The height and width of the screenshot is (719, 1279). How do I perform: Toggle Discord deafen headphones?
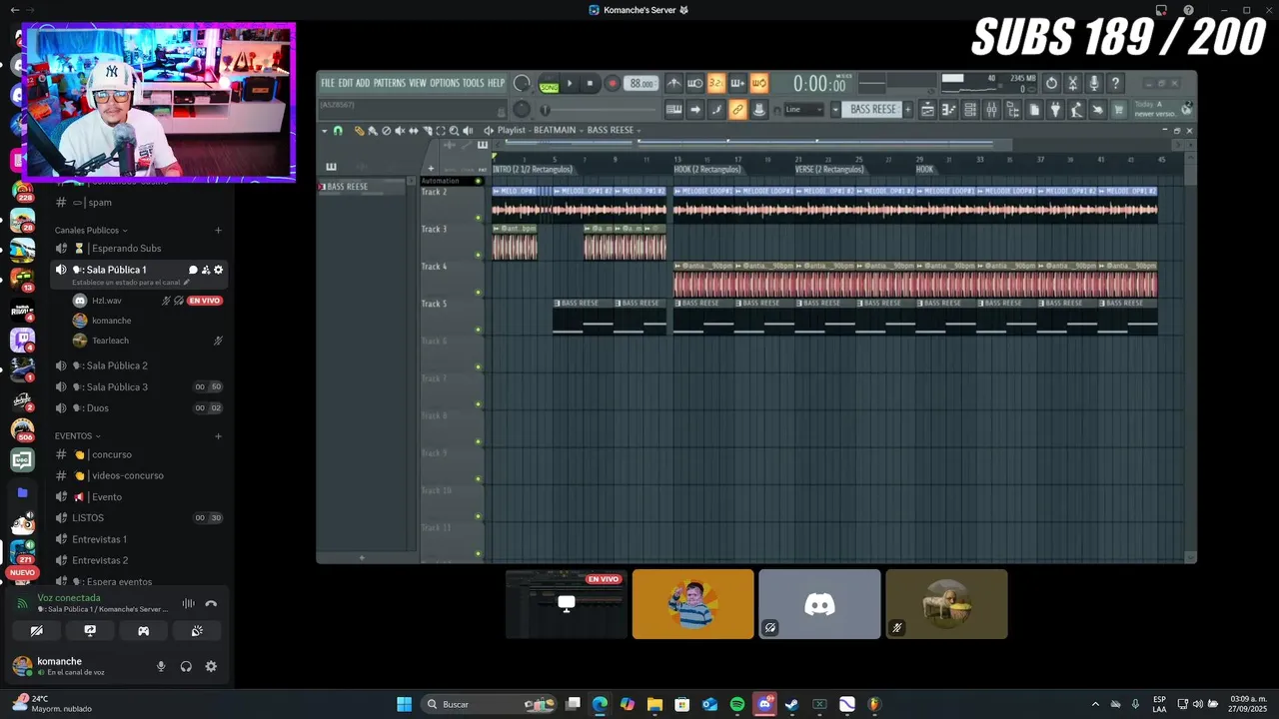[186, 666]
